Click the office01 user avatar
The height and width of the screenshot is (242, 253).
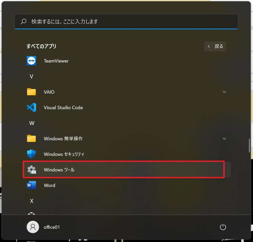33,227
